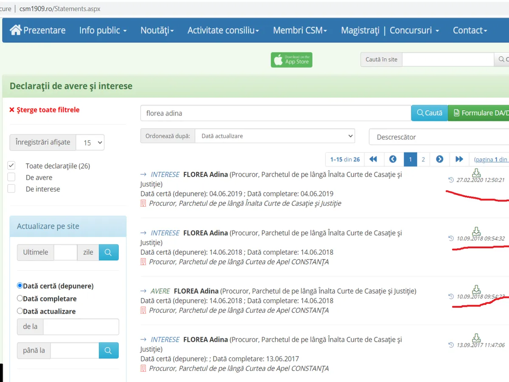
Task: Open the Înregistrări afișate count dropdown
Action: point(90,143)
